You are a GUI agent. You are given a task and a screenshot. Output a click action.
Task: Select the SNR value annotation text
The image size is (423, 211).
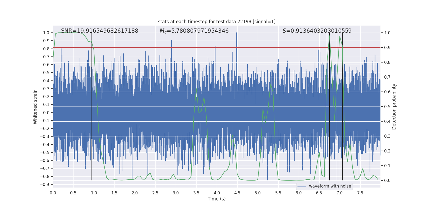pyautogui.click(x=99, y=31)
